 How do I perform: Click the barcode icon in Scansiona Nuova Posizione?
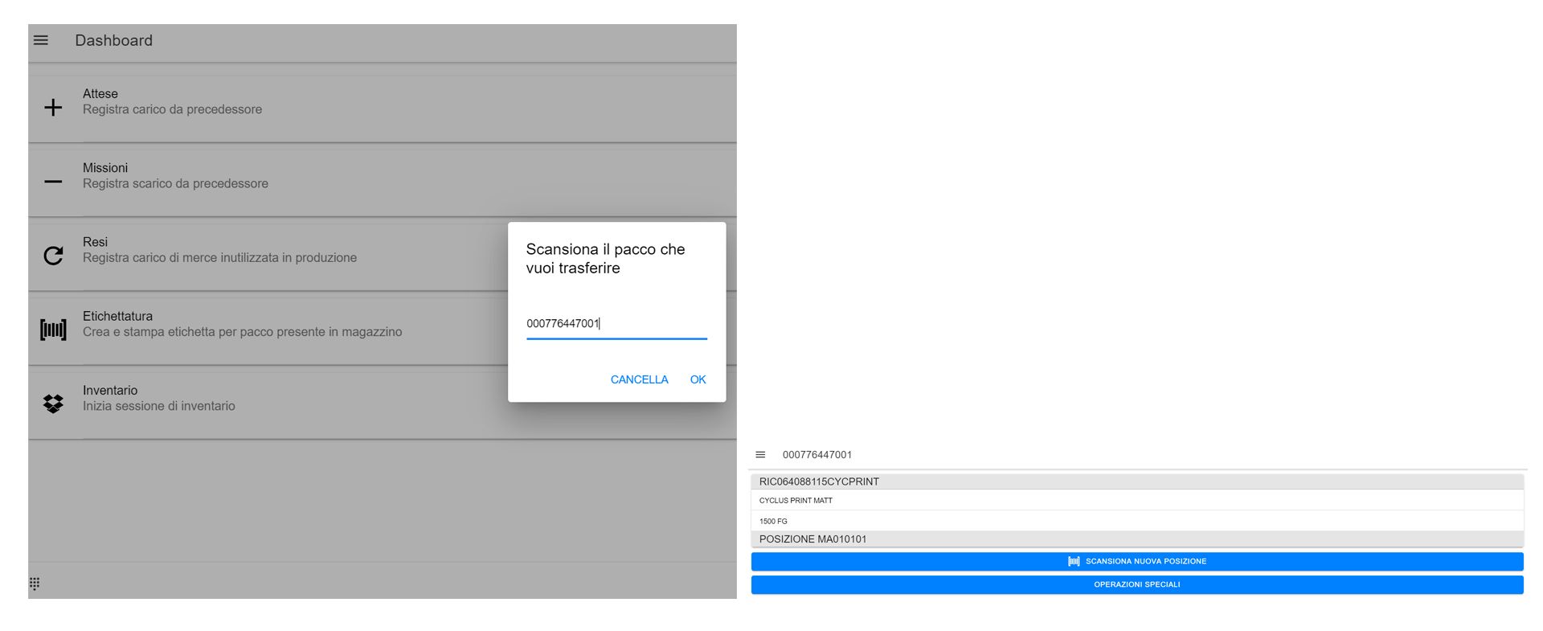(x=1074, y=561)
